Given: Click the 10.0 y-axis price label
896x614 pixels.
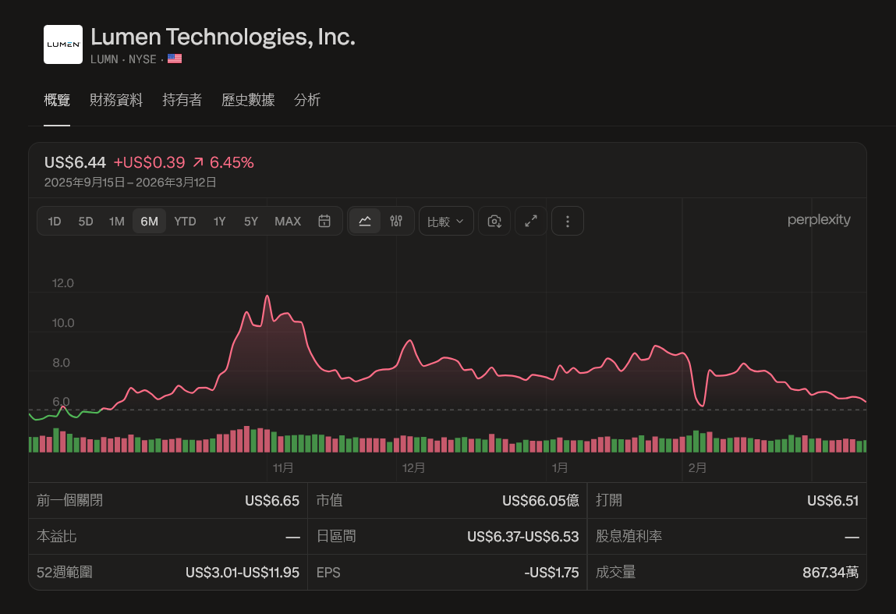Looking at the screenshot, I should click(63, 322).
